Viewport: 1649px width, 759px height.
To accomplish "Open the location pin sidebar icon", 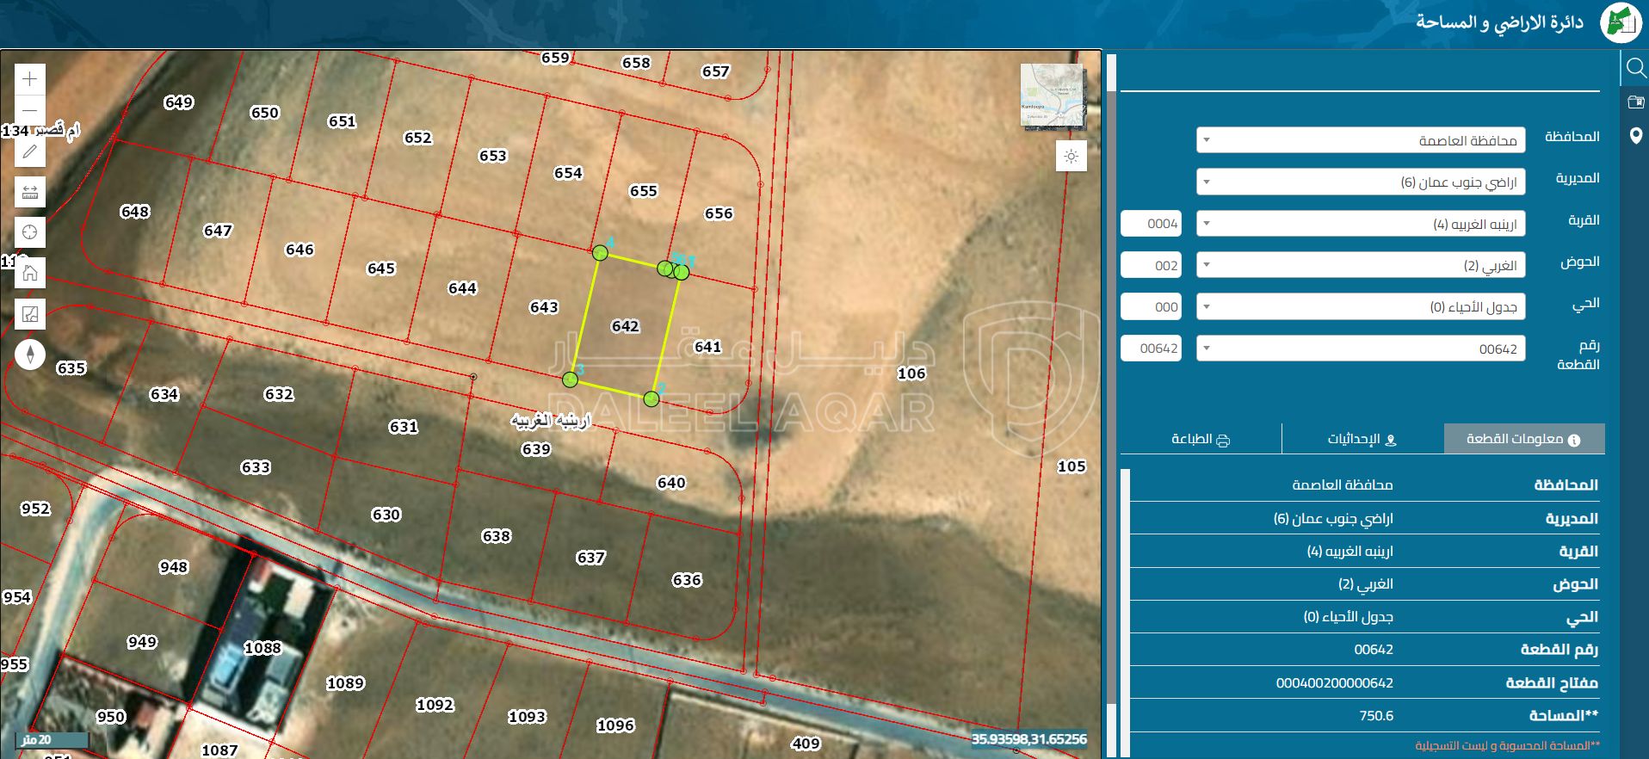I will pos(1635,136).
